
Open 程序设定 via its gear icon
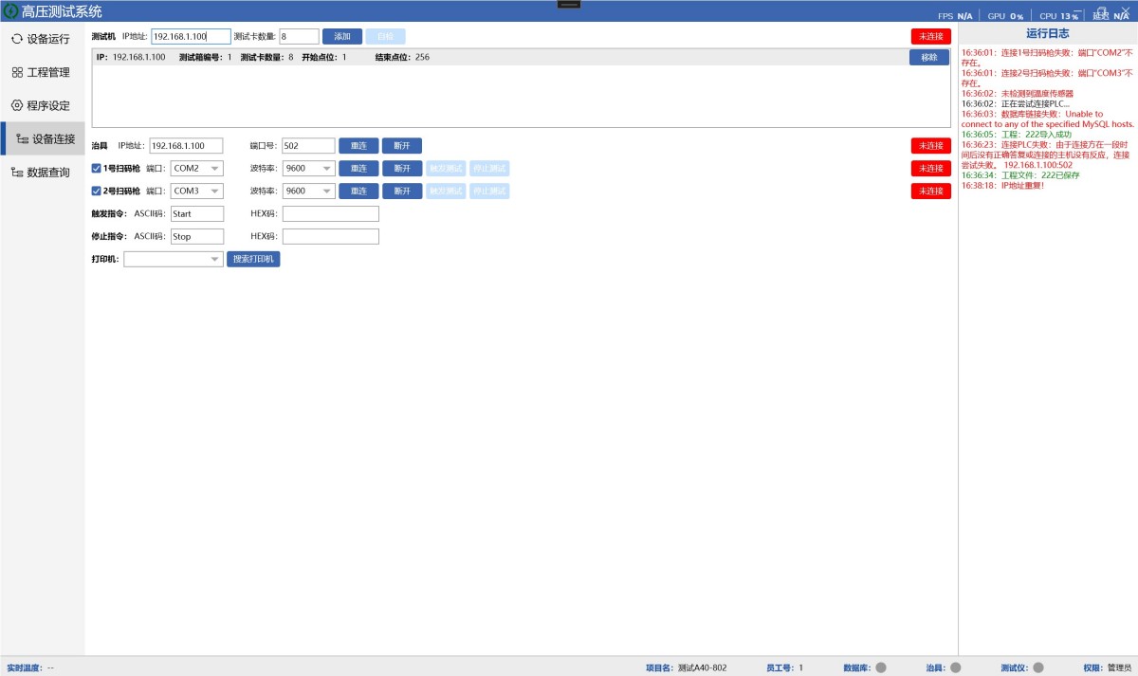(16, 105)
